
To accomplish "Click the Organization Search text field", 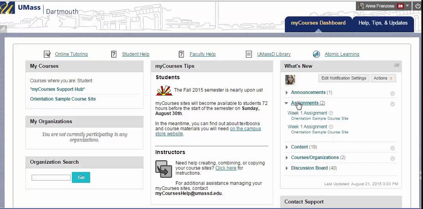I will [x=51, y=178].
